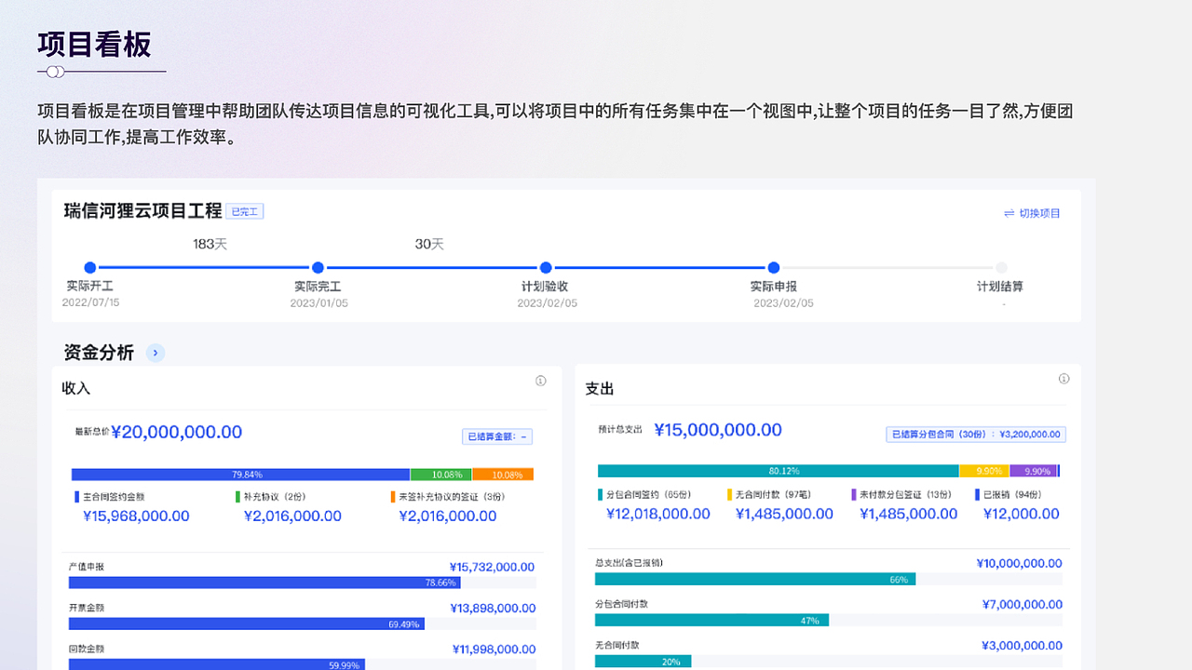
Task: Click the 项目看板 page title
Action: pos(94,45)
